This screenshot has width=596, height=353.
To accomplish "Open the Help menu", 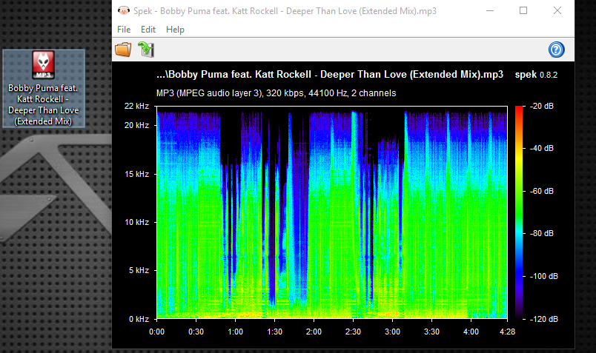I will [175, 30].
